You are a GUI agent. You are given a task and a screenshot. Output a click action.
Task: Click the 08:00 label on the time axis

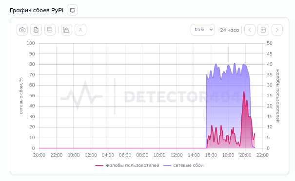[x=142, y=155]
